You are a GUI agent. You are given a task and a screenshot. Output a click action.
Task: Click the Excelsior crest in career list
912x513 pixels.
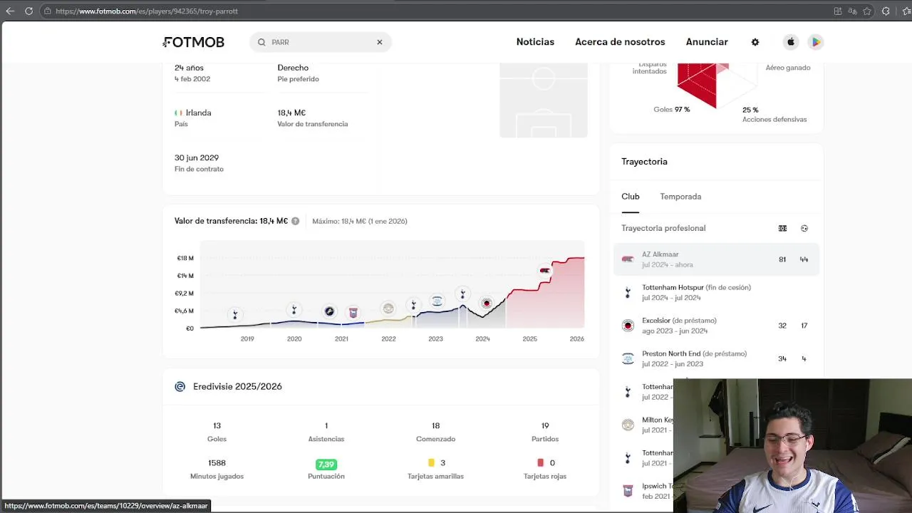point(628,326)
